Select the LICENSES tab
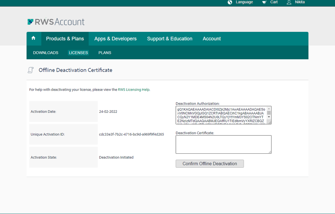The width and height of the screenshot is (335, 214). (x=78, y=52)
